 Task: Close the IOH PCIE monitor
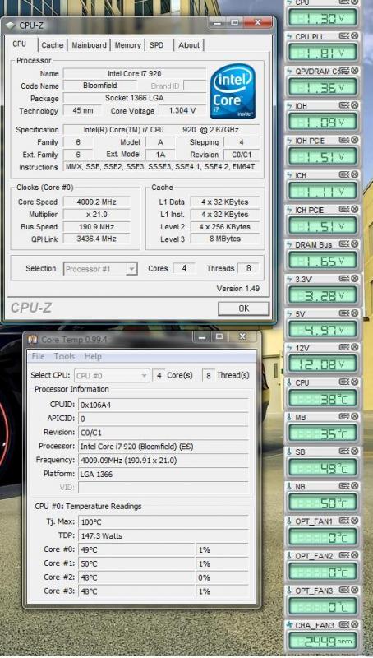pyautogui.click(x=355, y=140)
